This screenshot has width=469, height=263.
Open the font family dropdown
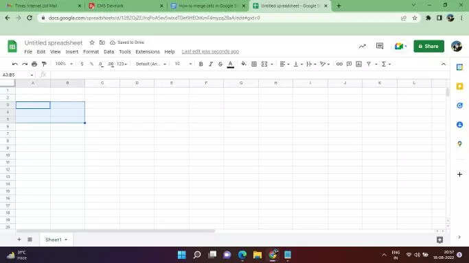(151, 64)
